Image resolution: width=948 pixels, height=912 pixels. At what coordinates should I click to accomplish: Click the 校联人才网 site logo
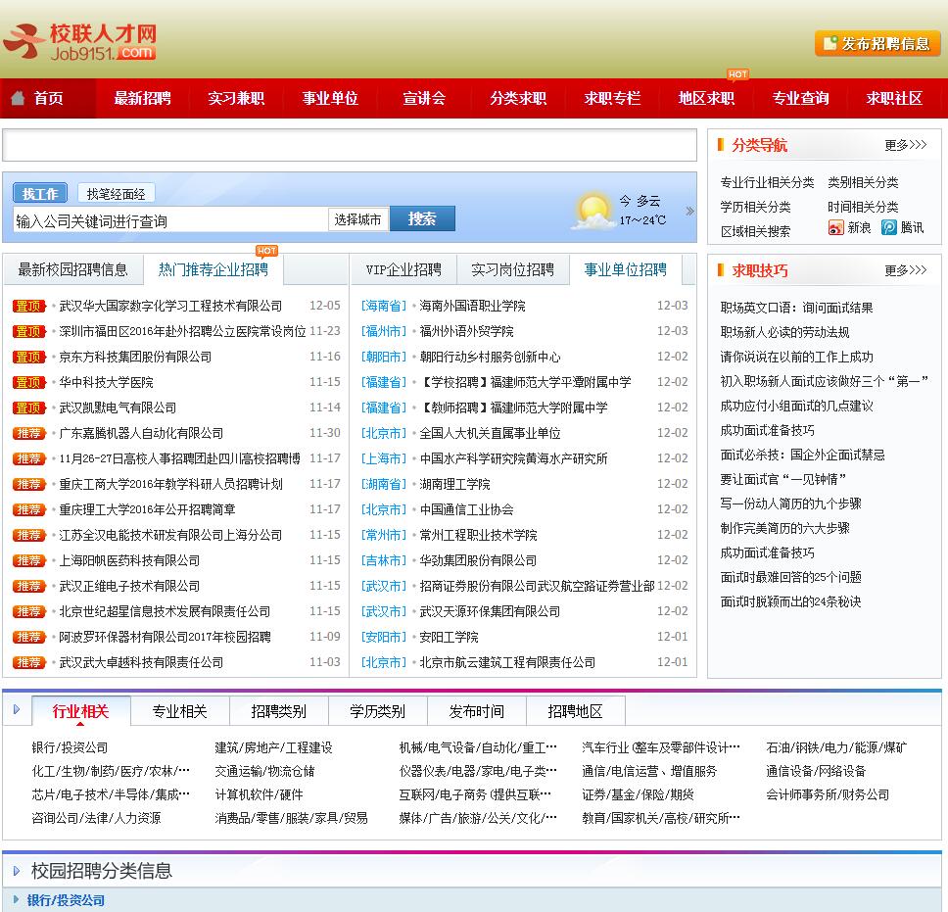(x=80, y=41)
